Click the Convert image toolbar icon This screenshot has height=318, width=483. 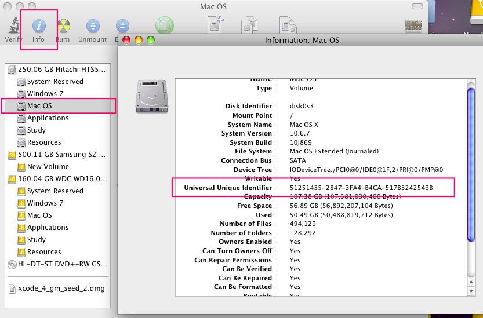249,25
